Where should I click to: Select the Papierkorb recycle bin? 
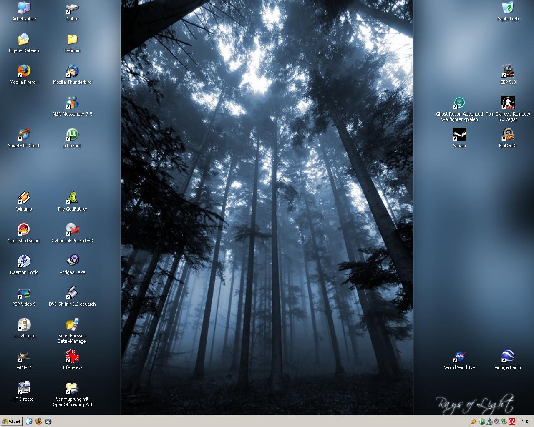(x=508, y=8)
